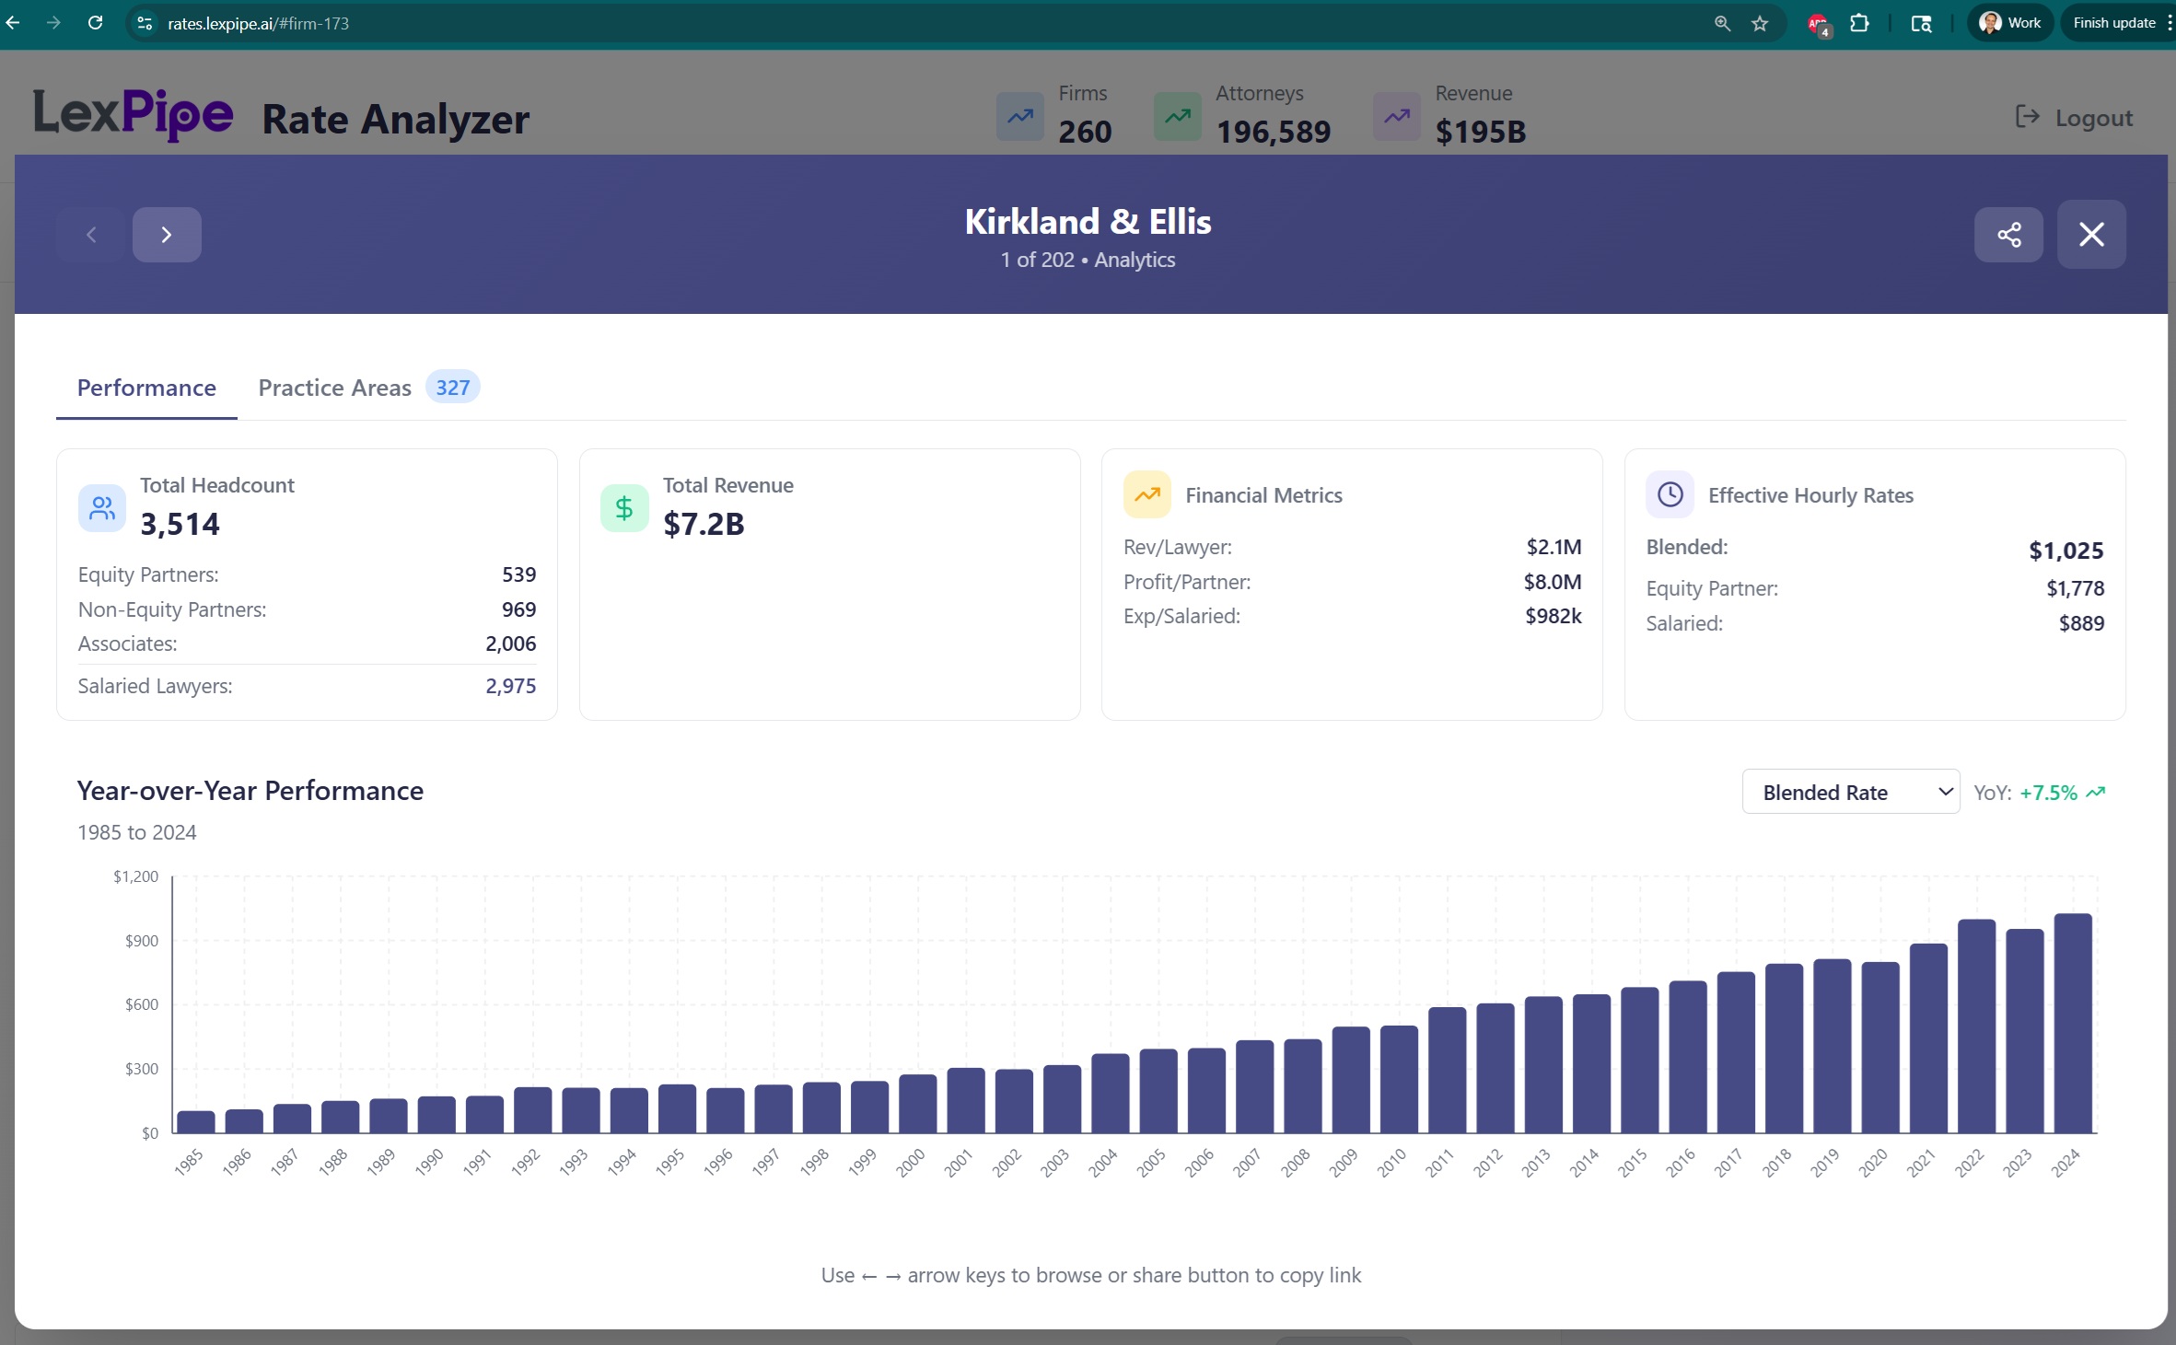Bookmark this page with star icon
2176x1345 pixels.
click(x=1760, y=23)
